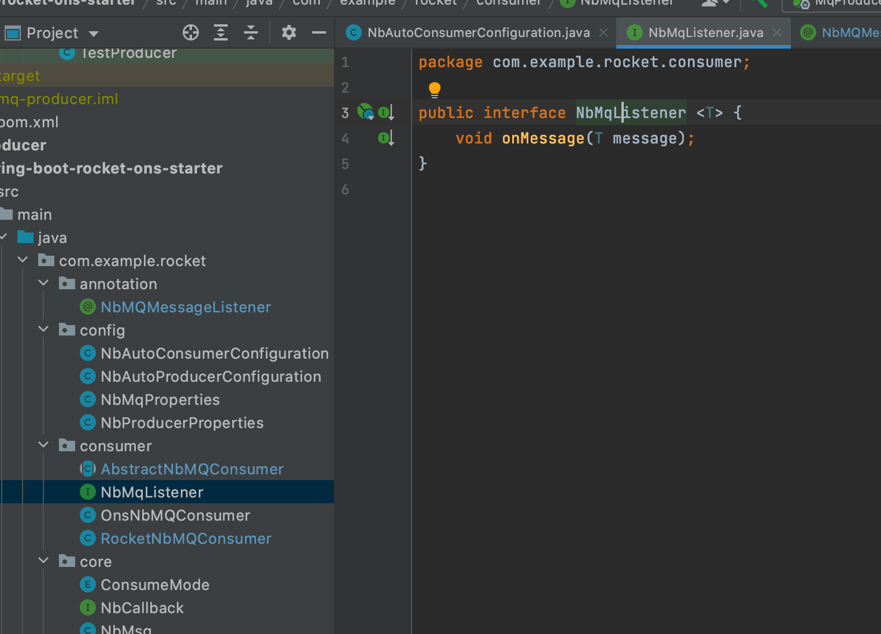The height and width of the screenshot is (634, 881).
Task: Click the Spring bean gutter icon on line 3
Action: click(x=365, y=112)
